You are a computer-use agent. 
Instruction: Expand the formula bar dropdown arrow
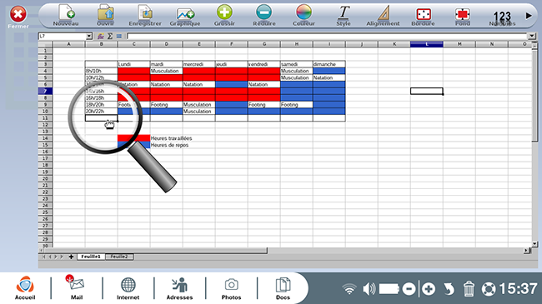[532, 36]
